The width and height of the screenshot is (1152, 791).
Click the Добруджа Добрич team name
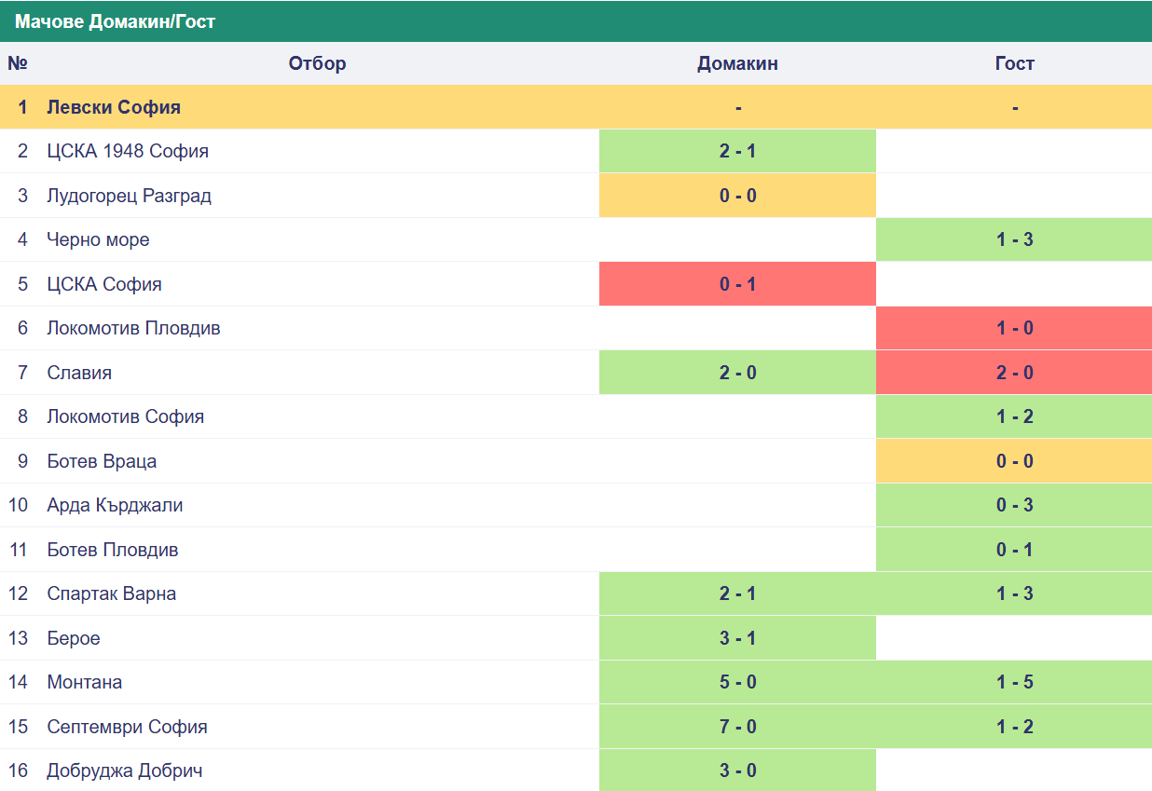pos(125,771)
